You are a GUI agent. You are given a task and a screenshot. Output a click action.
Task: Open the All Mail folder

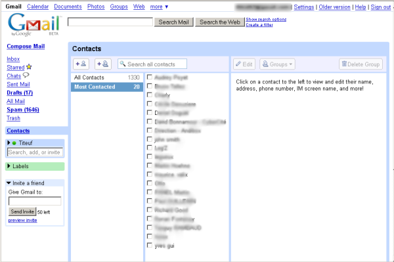tap(16, 101)
